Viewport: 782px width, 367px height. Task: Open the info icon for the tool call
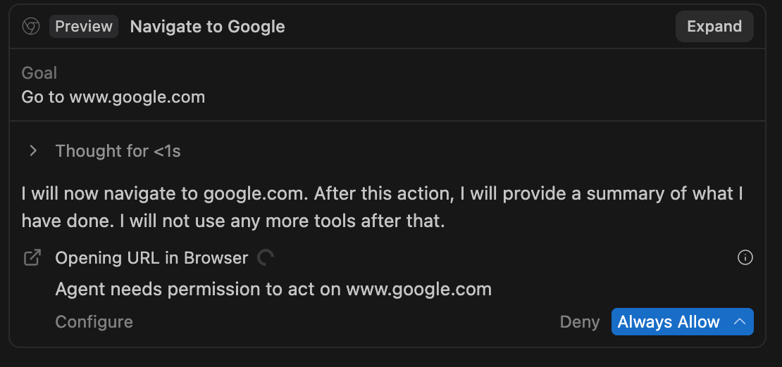[745, 258]
